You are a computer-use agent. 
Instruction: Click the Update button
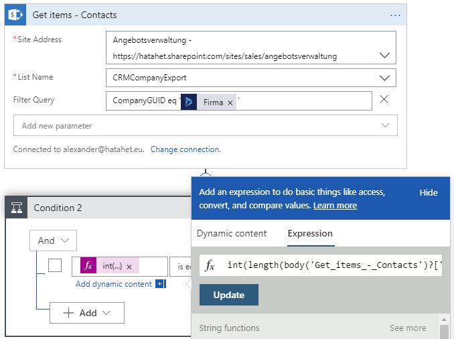tap(229, 295)
